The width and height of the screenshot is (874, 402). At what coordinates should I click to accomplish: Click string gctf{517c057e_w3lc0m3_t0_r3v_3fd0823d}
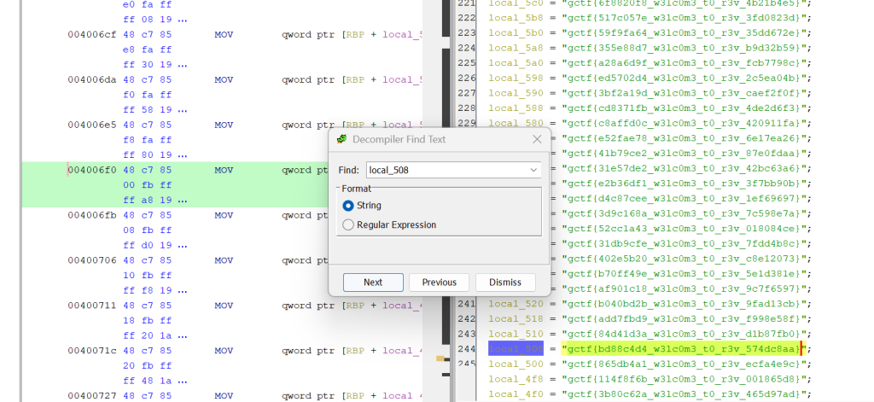684,18
